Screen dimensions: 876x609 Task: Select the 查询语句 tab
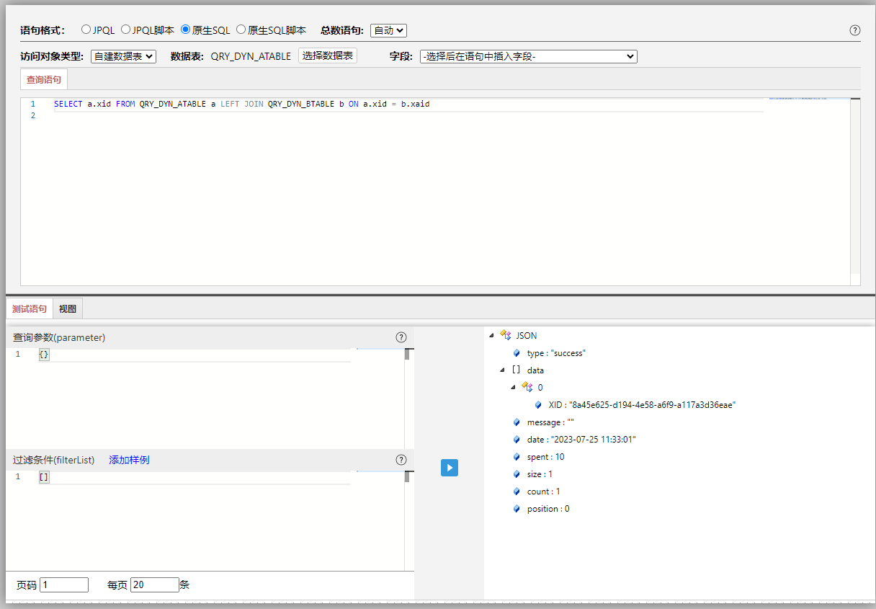pos(44,80)
